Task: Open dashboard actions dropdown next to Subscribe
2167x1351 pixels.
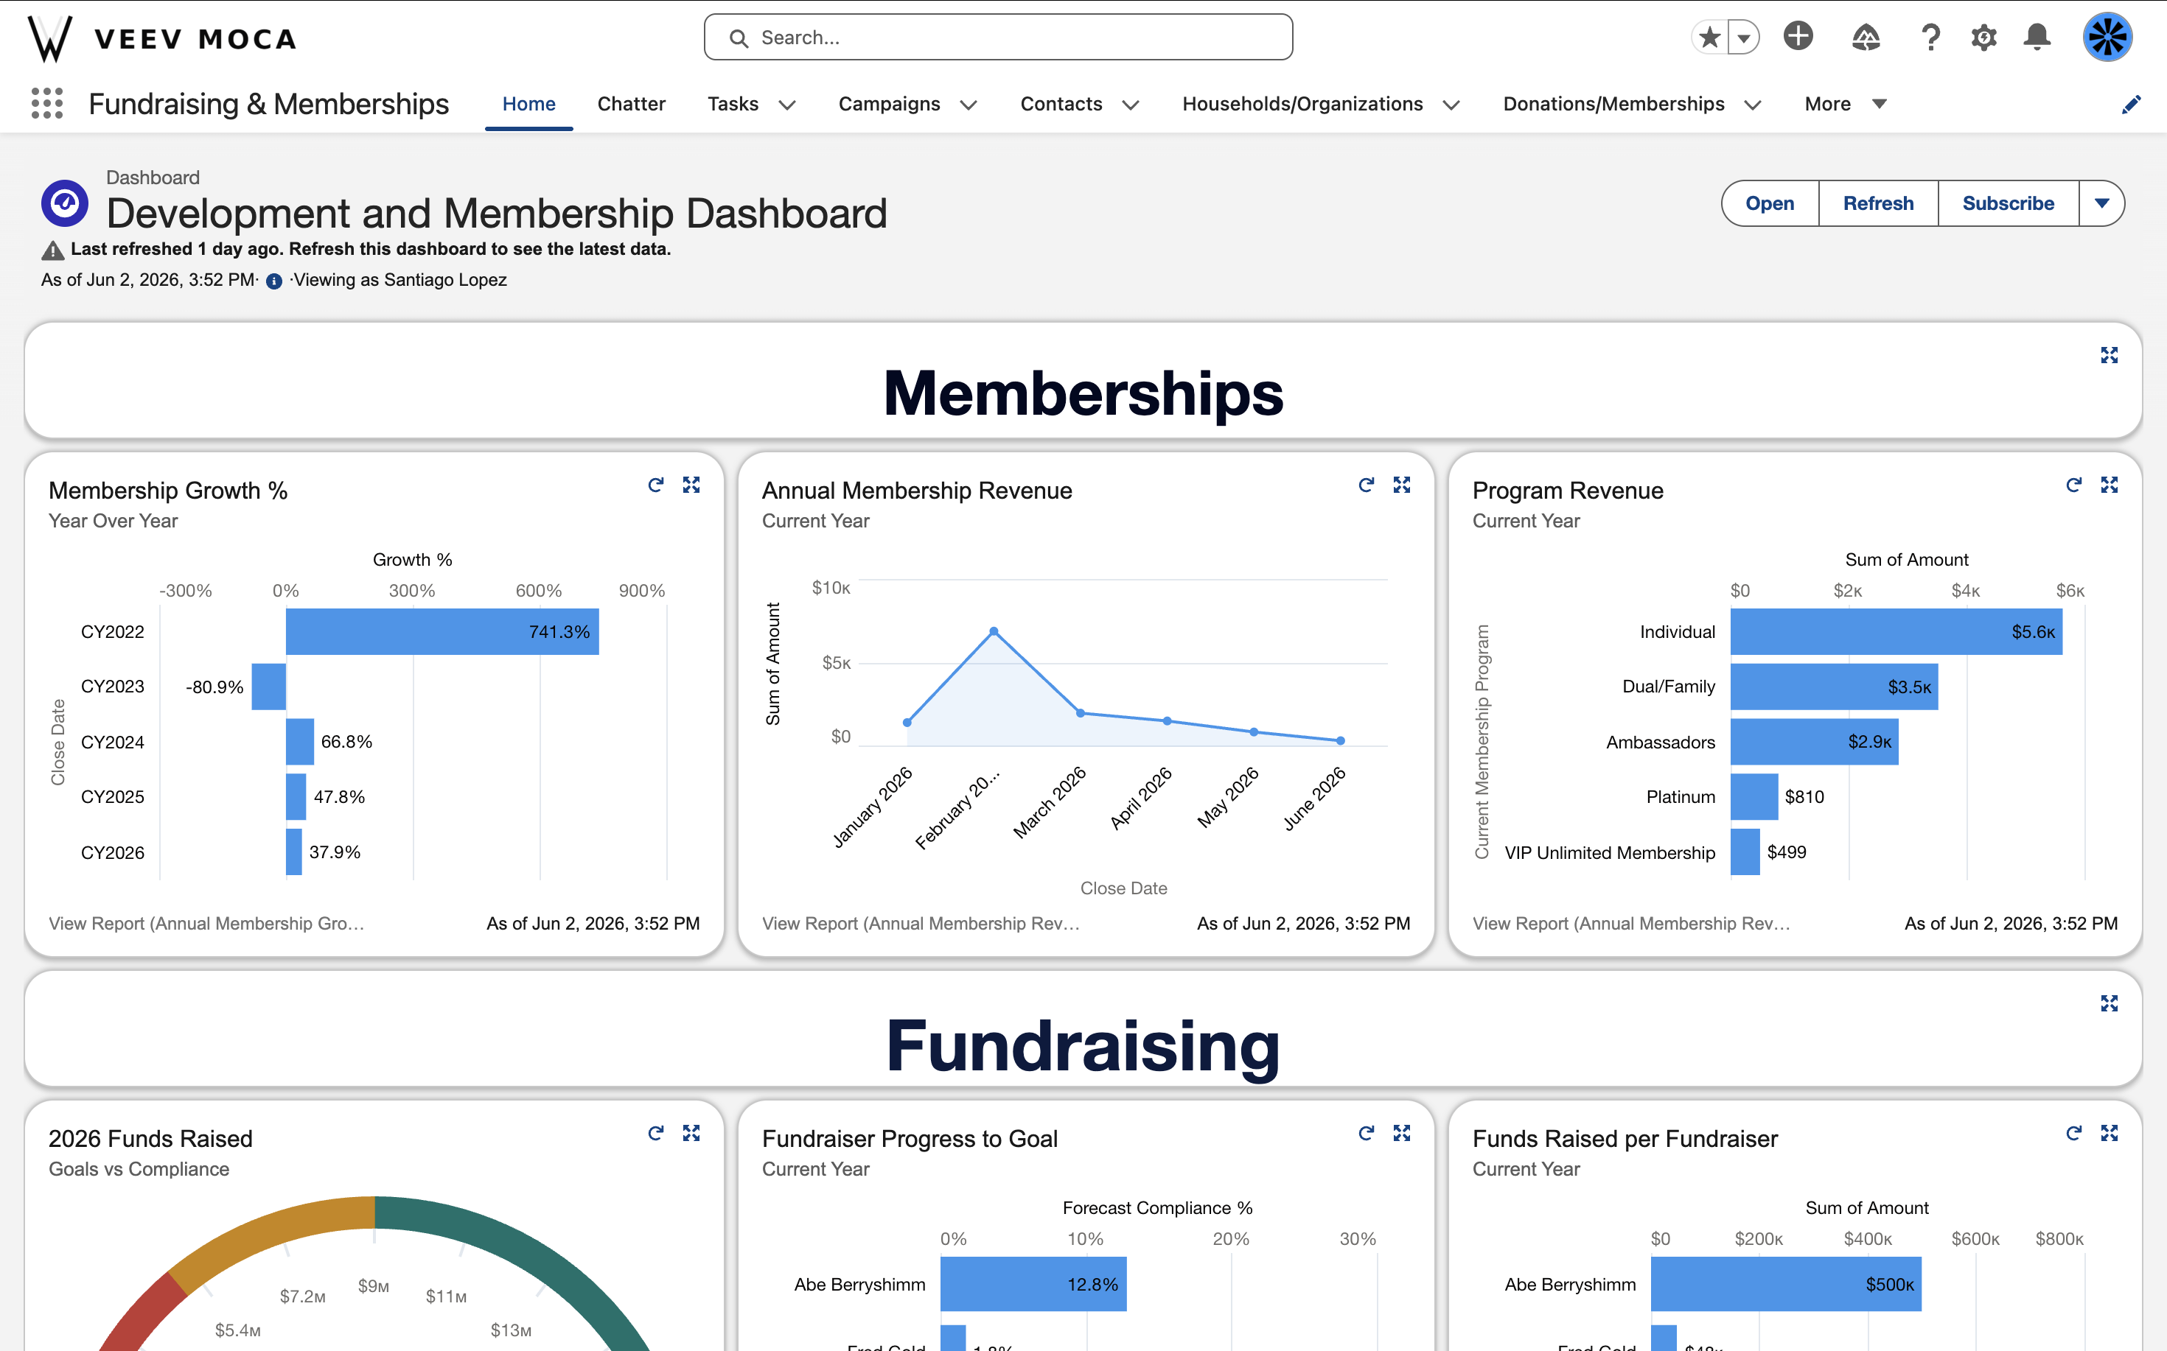Action: 2101,204
